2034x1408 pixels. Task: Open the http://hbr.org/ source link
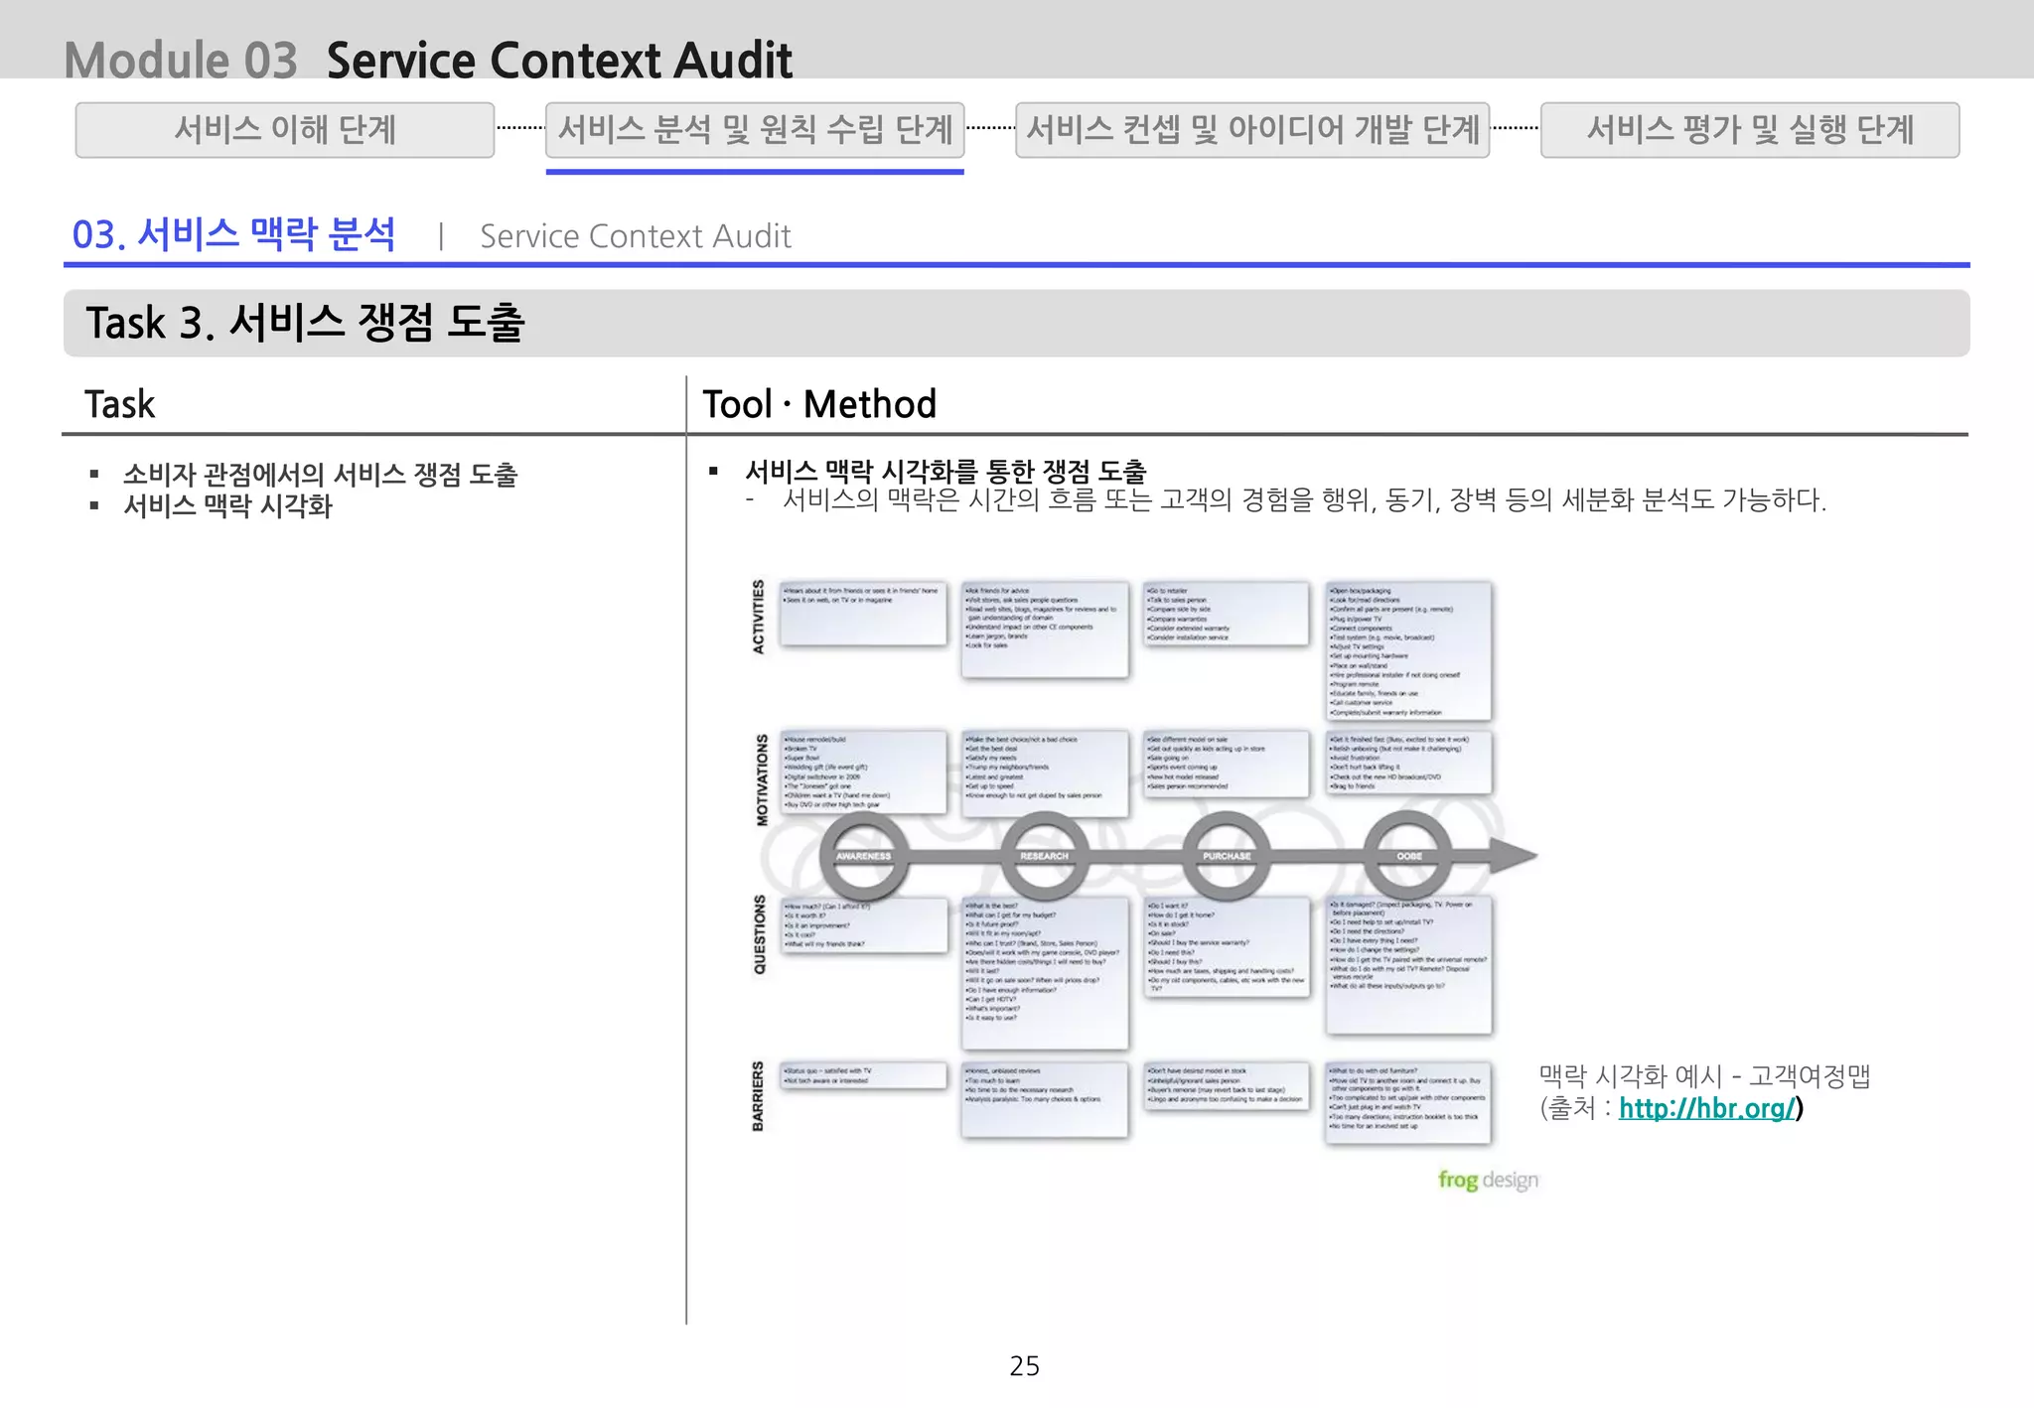1707,1108
